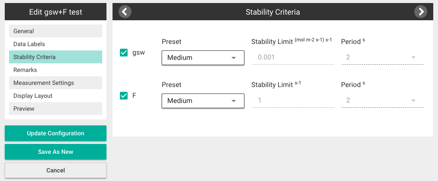Expand the F Period dropdown
This screenshot has height=181, width=438.
(x=382, y=100)
